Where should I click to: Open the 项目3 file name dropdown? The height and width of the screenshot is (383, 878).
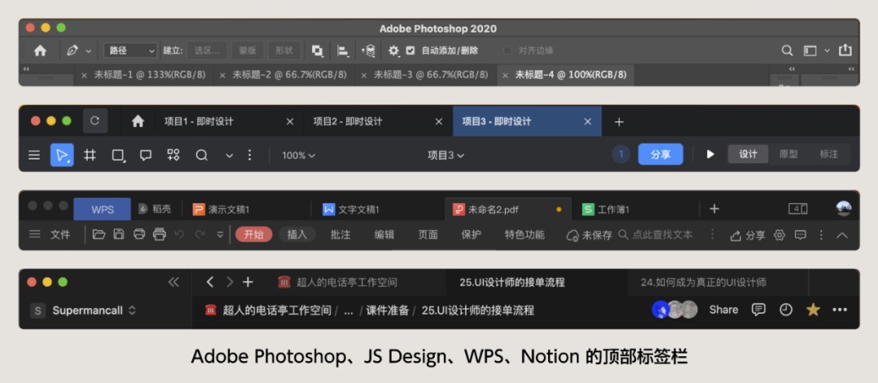click(446, 155)
